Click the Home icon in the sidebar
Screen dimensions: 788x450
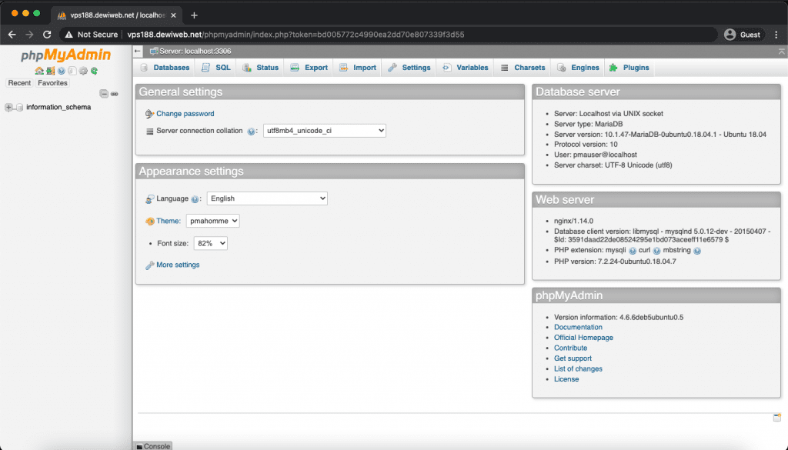(x=38, y=71)
